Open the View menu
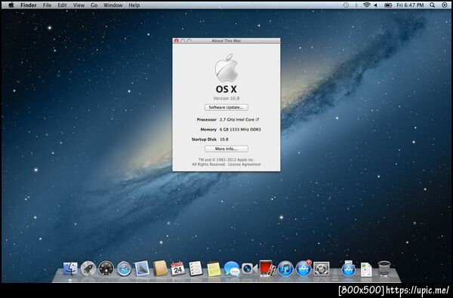Screen dimensions: 453x298 pyautogui.click(x=79, y=5)
